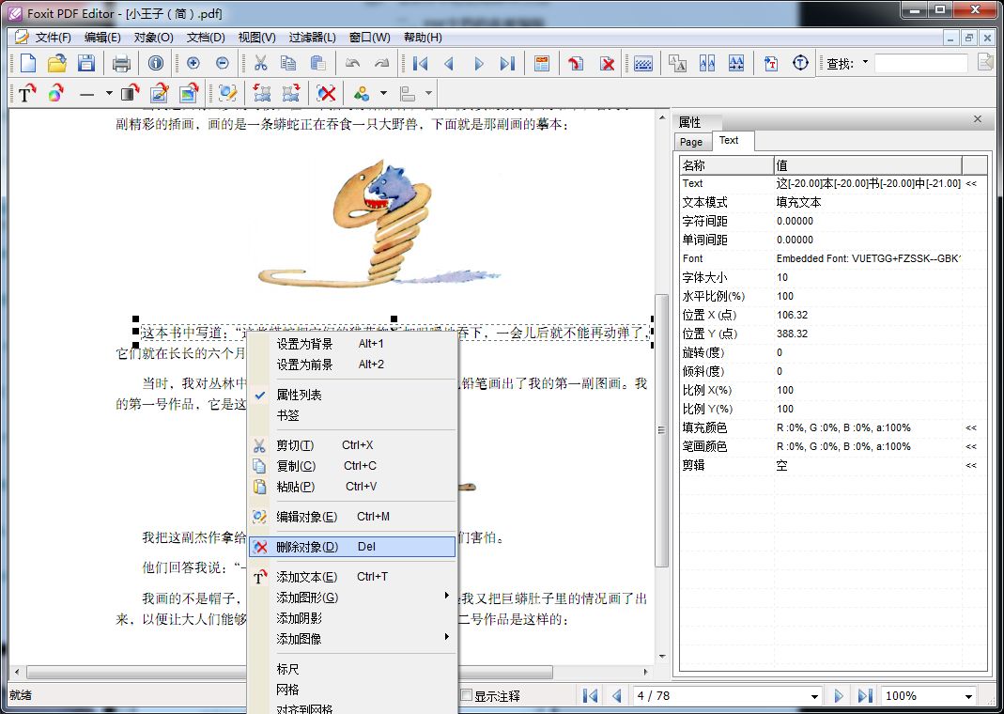1004x714 pixels.
Task: Open the 查找 search options dropdown arrow
Action: point(865,63)
